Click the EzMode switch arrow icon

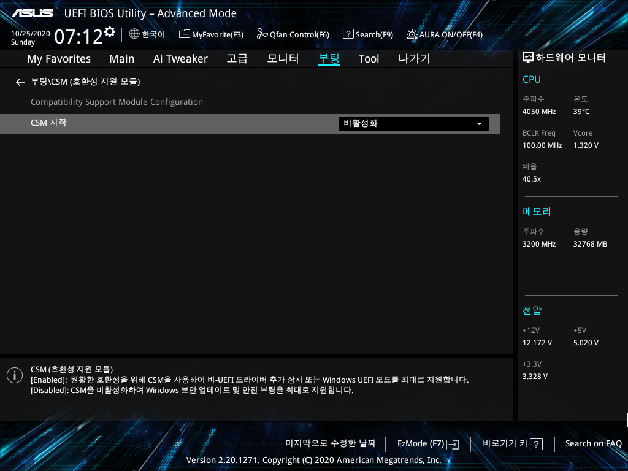[x=453, y=444]
